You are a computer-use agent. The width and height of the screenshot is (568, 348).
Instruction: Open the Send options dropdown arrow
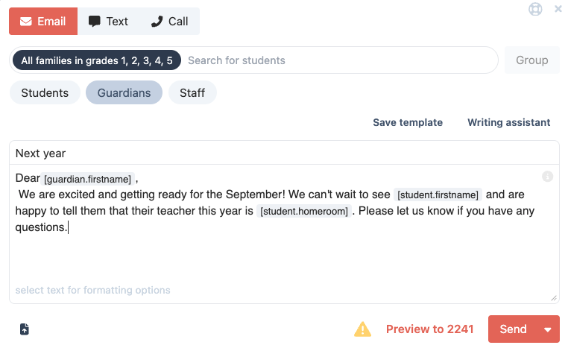[549, 329]
